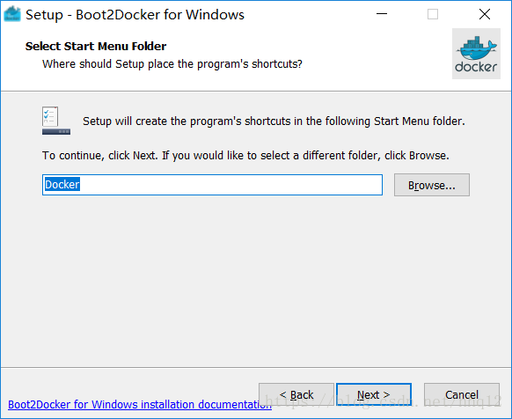The width and height of the screenshot is (512, 419).
Task: Click the 'To continue, click Next' instruction text
Action: [245, 155]
